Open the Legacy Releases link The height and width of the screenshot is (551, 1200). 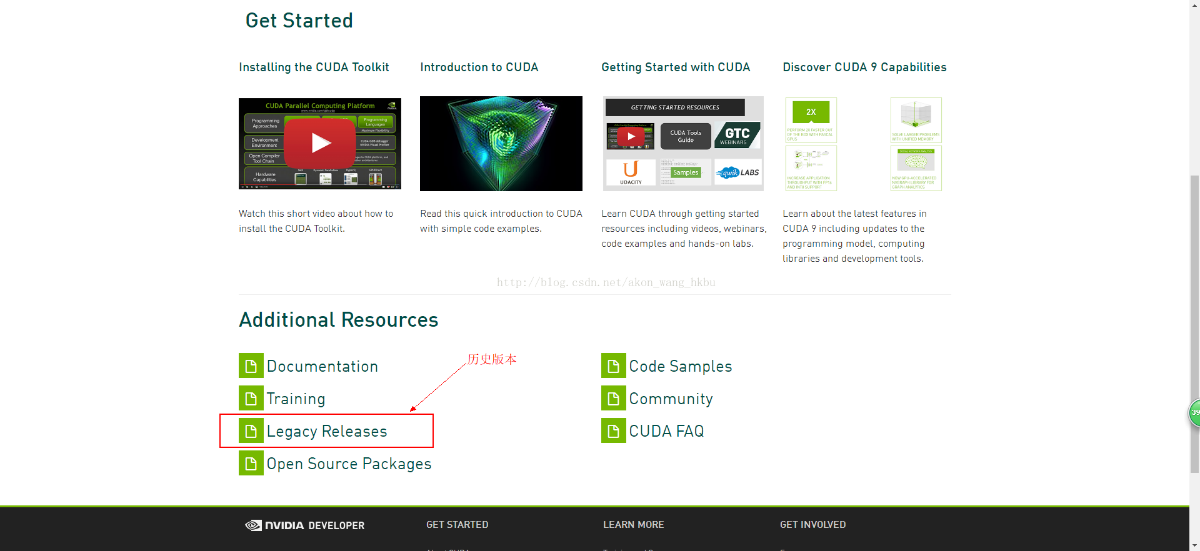327,431
